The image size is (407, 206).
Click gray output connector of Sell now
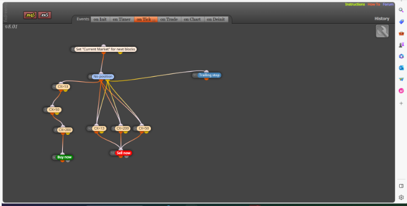pos(127,156)
